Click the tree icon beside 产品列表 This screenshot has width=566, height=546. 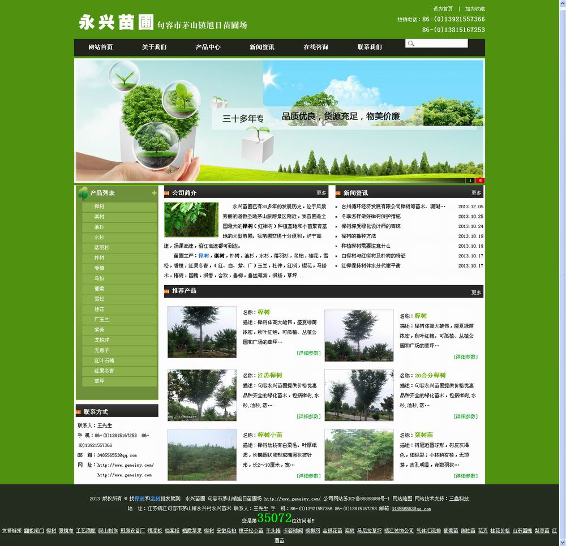pyautogui.click(x=83, y=193)
